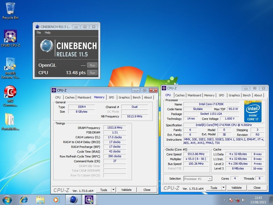Viewport: 273px width, 205px height.
Task: Open the PortableBe... folder on desktop
Action: pyautogui.click(x=10, y=121)
